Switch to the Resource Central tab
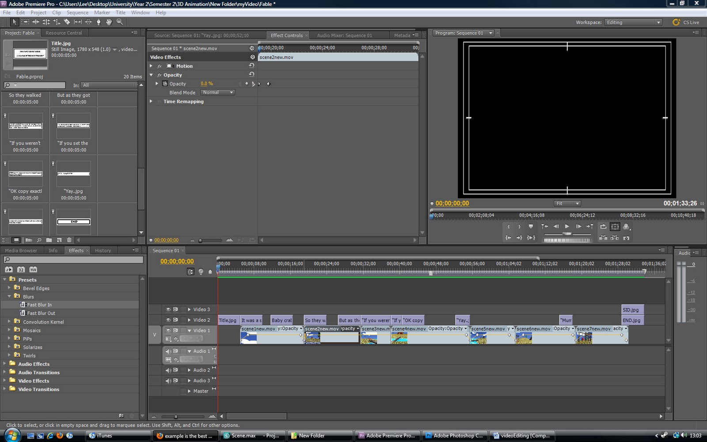The image size is (707, 442). (x=64, y=33)
